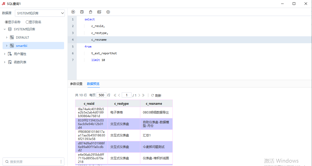Screen dimensions: 312x166
Task: Click the cell 0803明细数据导出
Action: pyautogui.click(x=157, y=112)
